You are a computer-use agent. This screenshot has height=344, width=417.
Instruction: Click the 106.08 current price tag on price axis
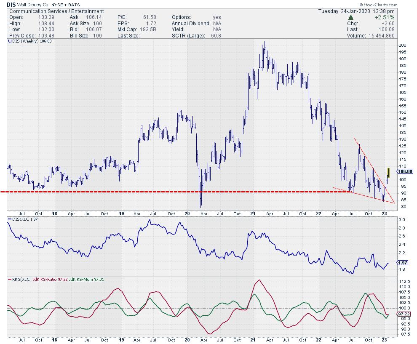pyautogui.click(x=406, y=171)
